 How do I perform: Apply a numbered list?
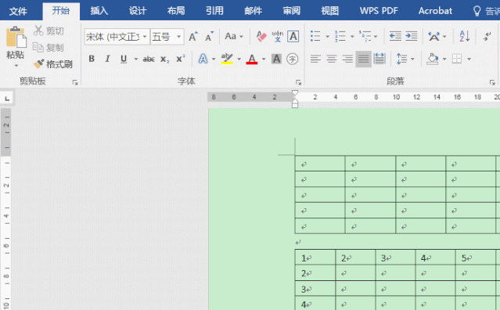[x=340, y=36]
